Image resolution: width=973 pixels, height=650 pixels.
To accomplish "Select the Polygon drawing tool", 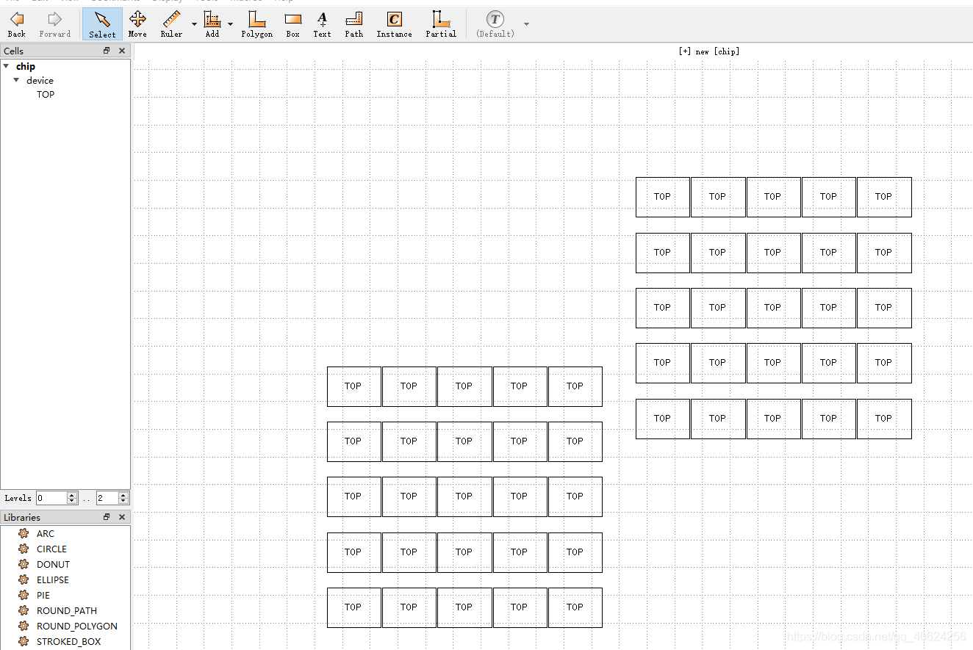I will 256,24.
